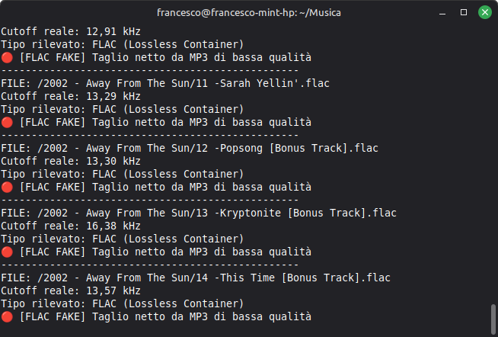Click the FILE line for 13 -Kryptonite [Bonus Track].flac

pyautogui.click(x=199, y=213)
